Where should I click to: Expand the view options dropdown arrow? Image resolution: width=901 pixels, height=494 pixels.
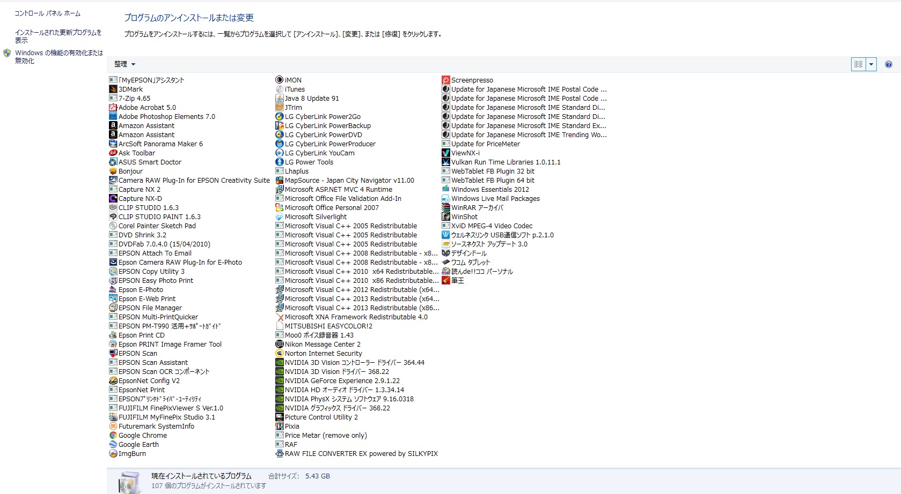pos(871,64)
